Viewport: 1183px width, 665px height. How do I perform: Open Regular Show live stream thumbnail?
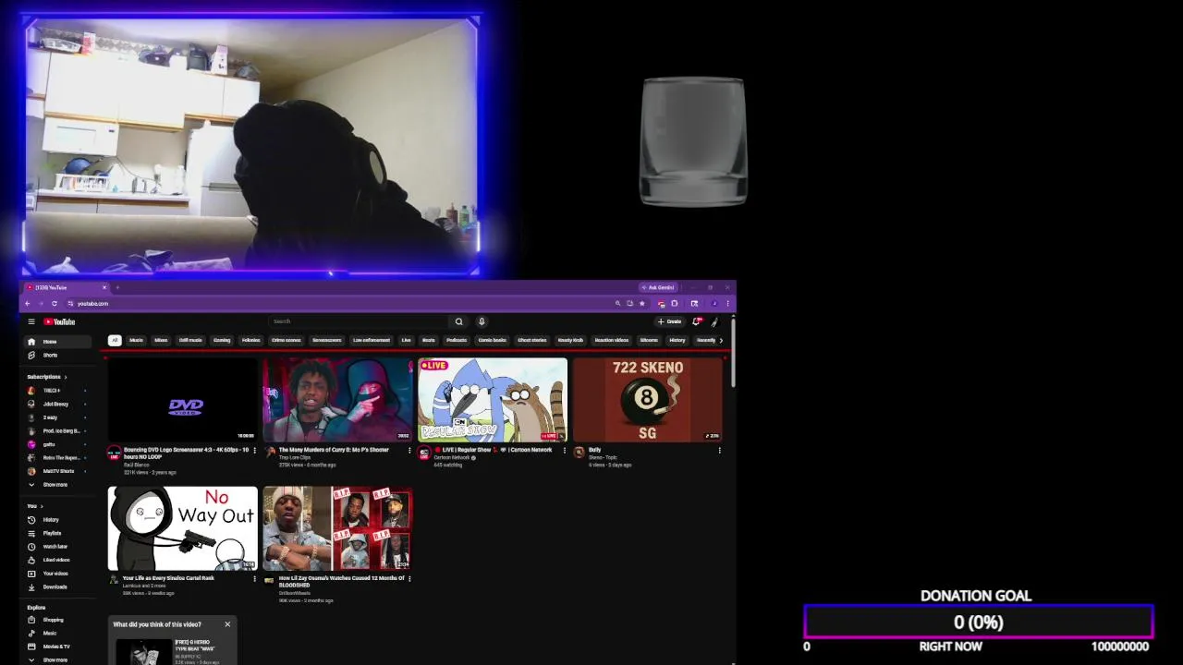click(x=493, y=400)
